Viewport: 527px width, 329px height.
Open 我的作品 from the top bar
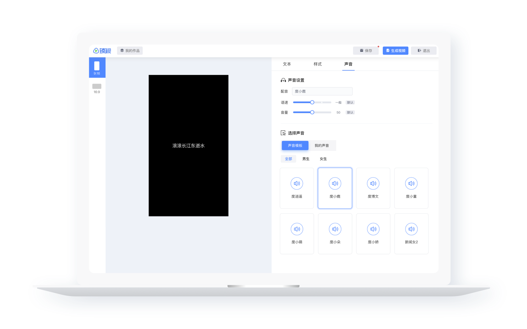click(x=130, y=51)
